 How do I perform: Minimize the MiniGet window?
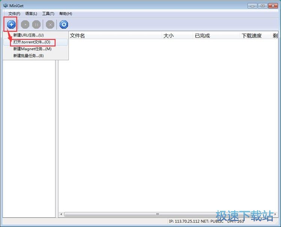[x=252, y=6]
